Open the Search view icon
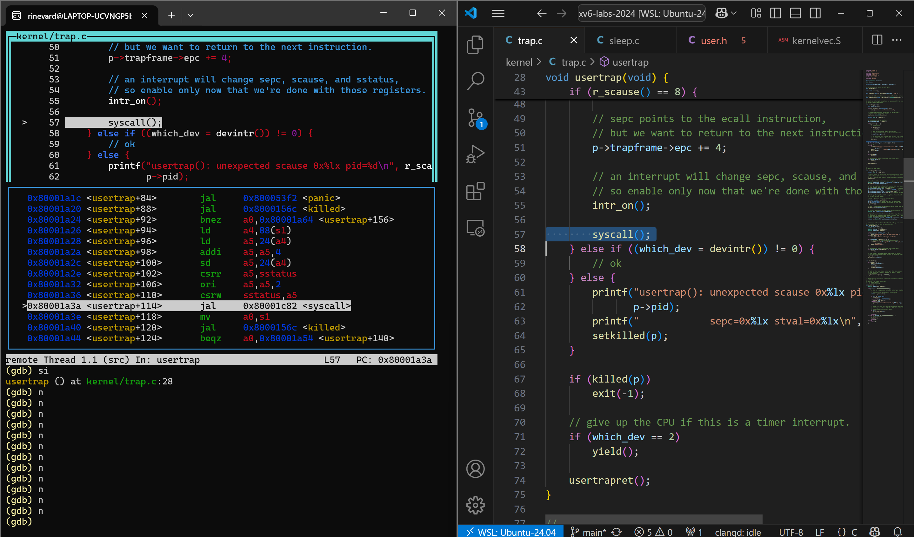914x537 pixels. click(x=475, y=81)
